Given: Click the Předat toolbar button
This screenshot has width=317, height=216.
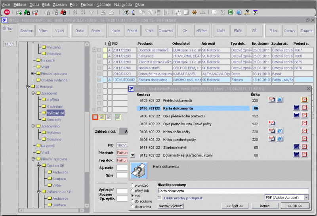Looking at the screenshot, I should pyautogui.click(x=132, y=31).
